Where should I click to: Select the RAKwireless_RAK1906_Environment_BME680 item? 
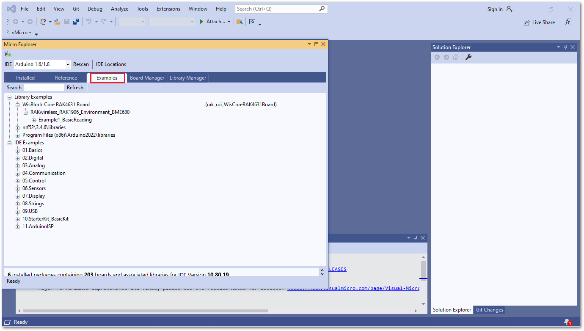(x=80, y=112)
